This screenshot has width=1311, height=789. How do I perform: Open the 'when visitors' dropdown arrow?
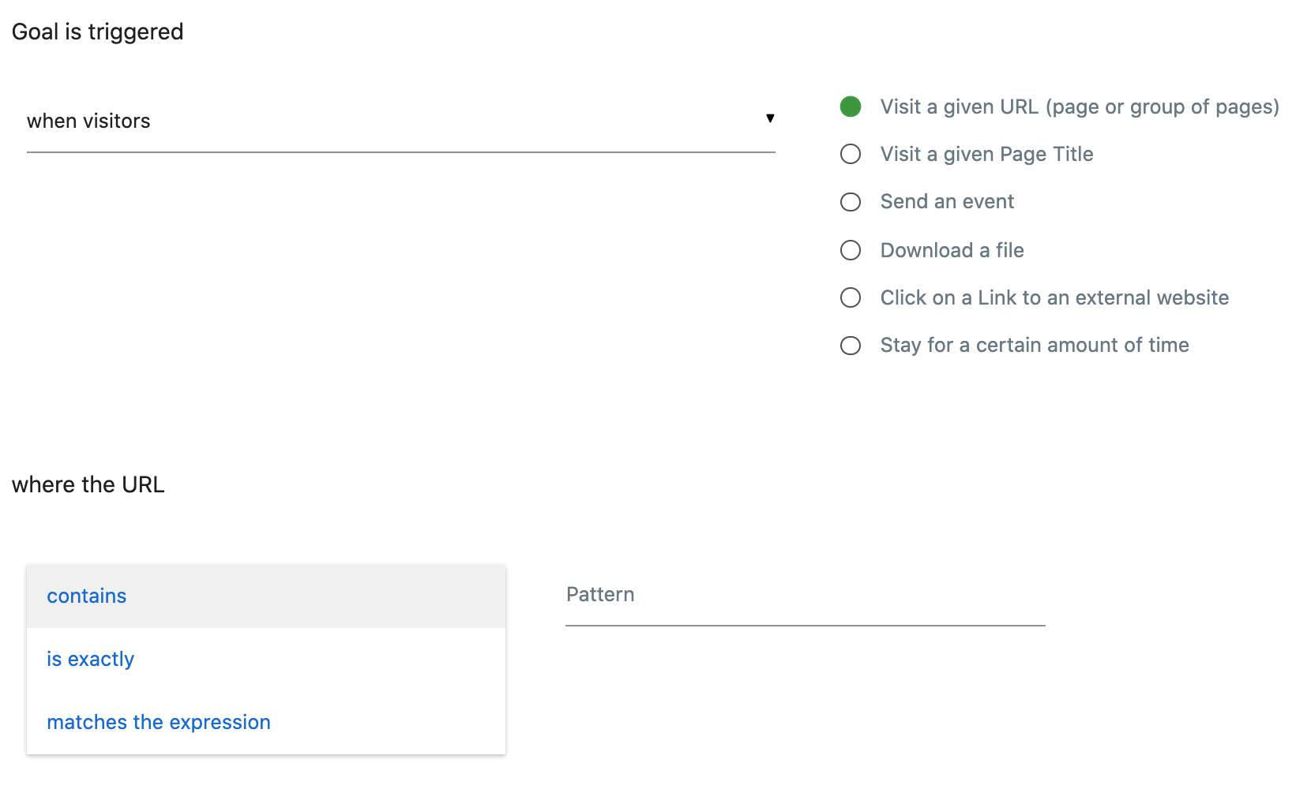point(769,118)
